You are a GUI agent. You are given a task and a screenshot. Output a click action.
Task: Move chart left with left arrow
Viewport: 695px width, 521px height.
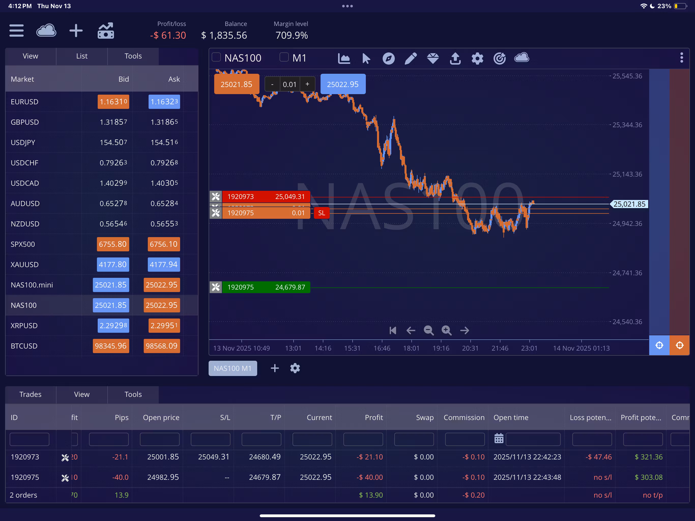(411, 330)
